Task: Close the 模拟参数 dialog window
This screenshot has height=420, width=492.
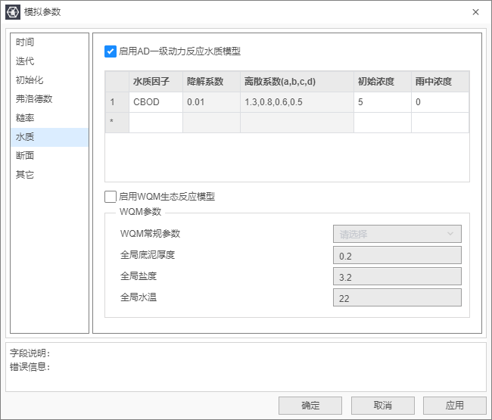Action: 475,12
